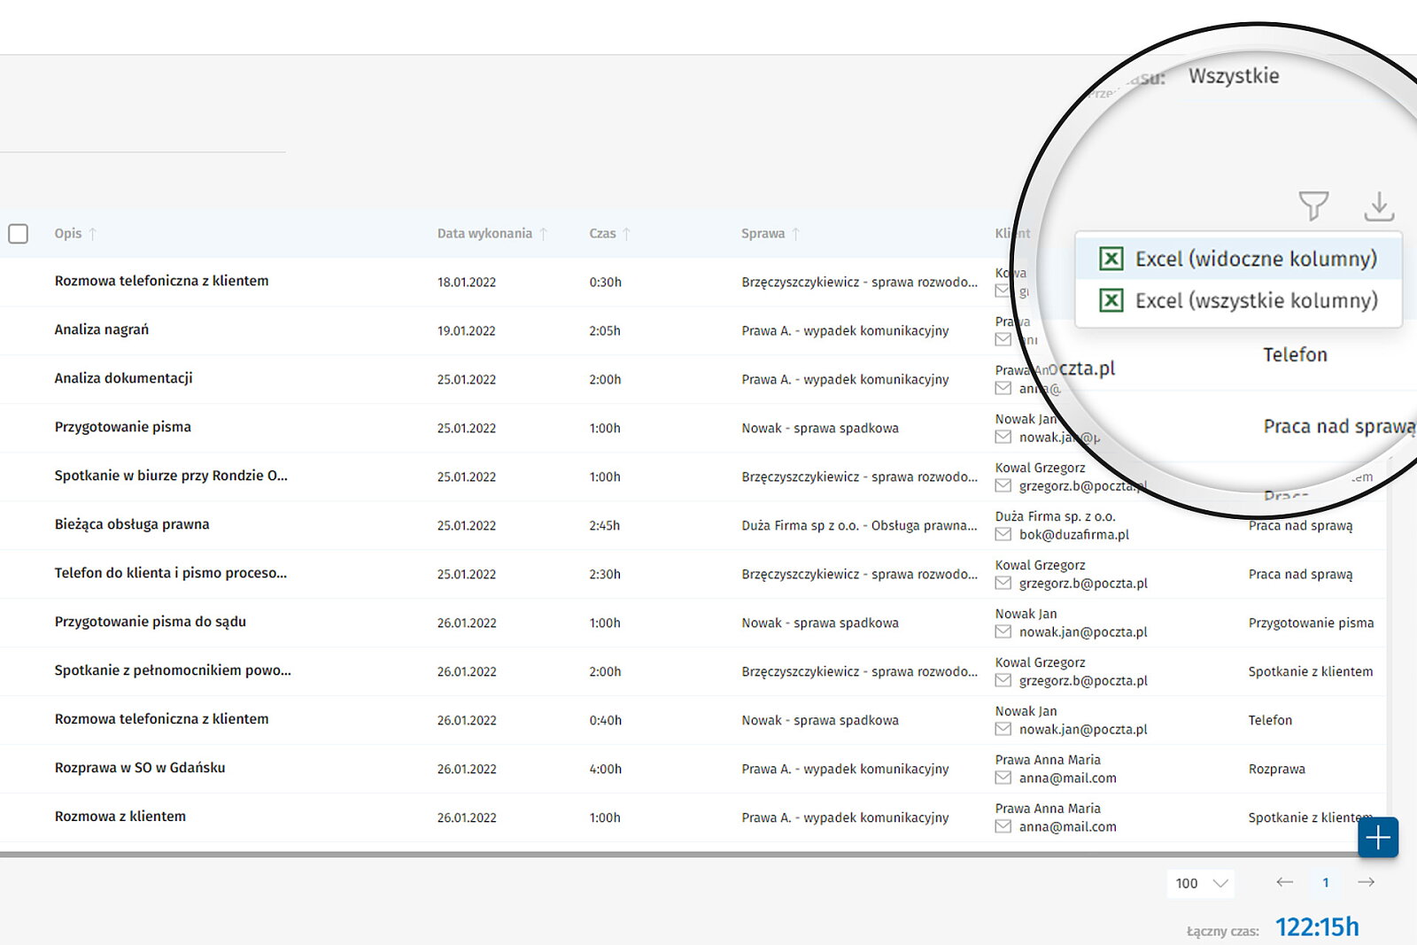1417x945 pixels.
Task: Open the Wszystkie filter dropdown
Action: tap(1233, 76)
